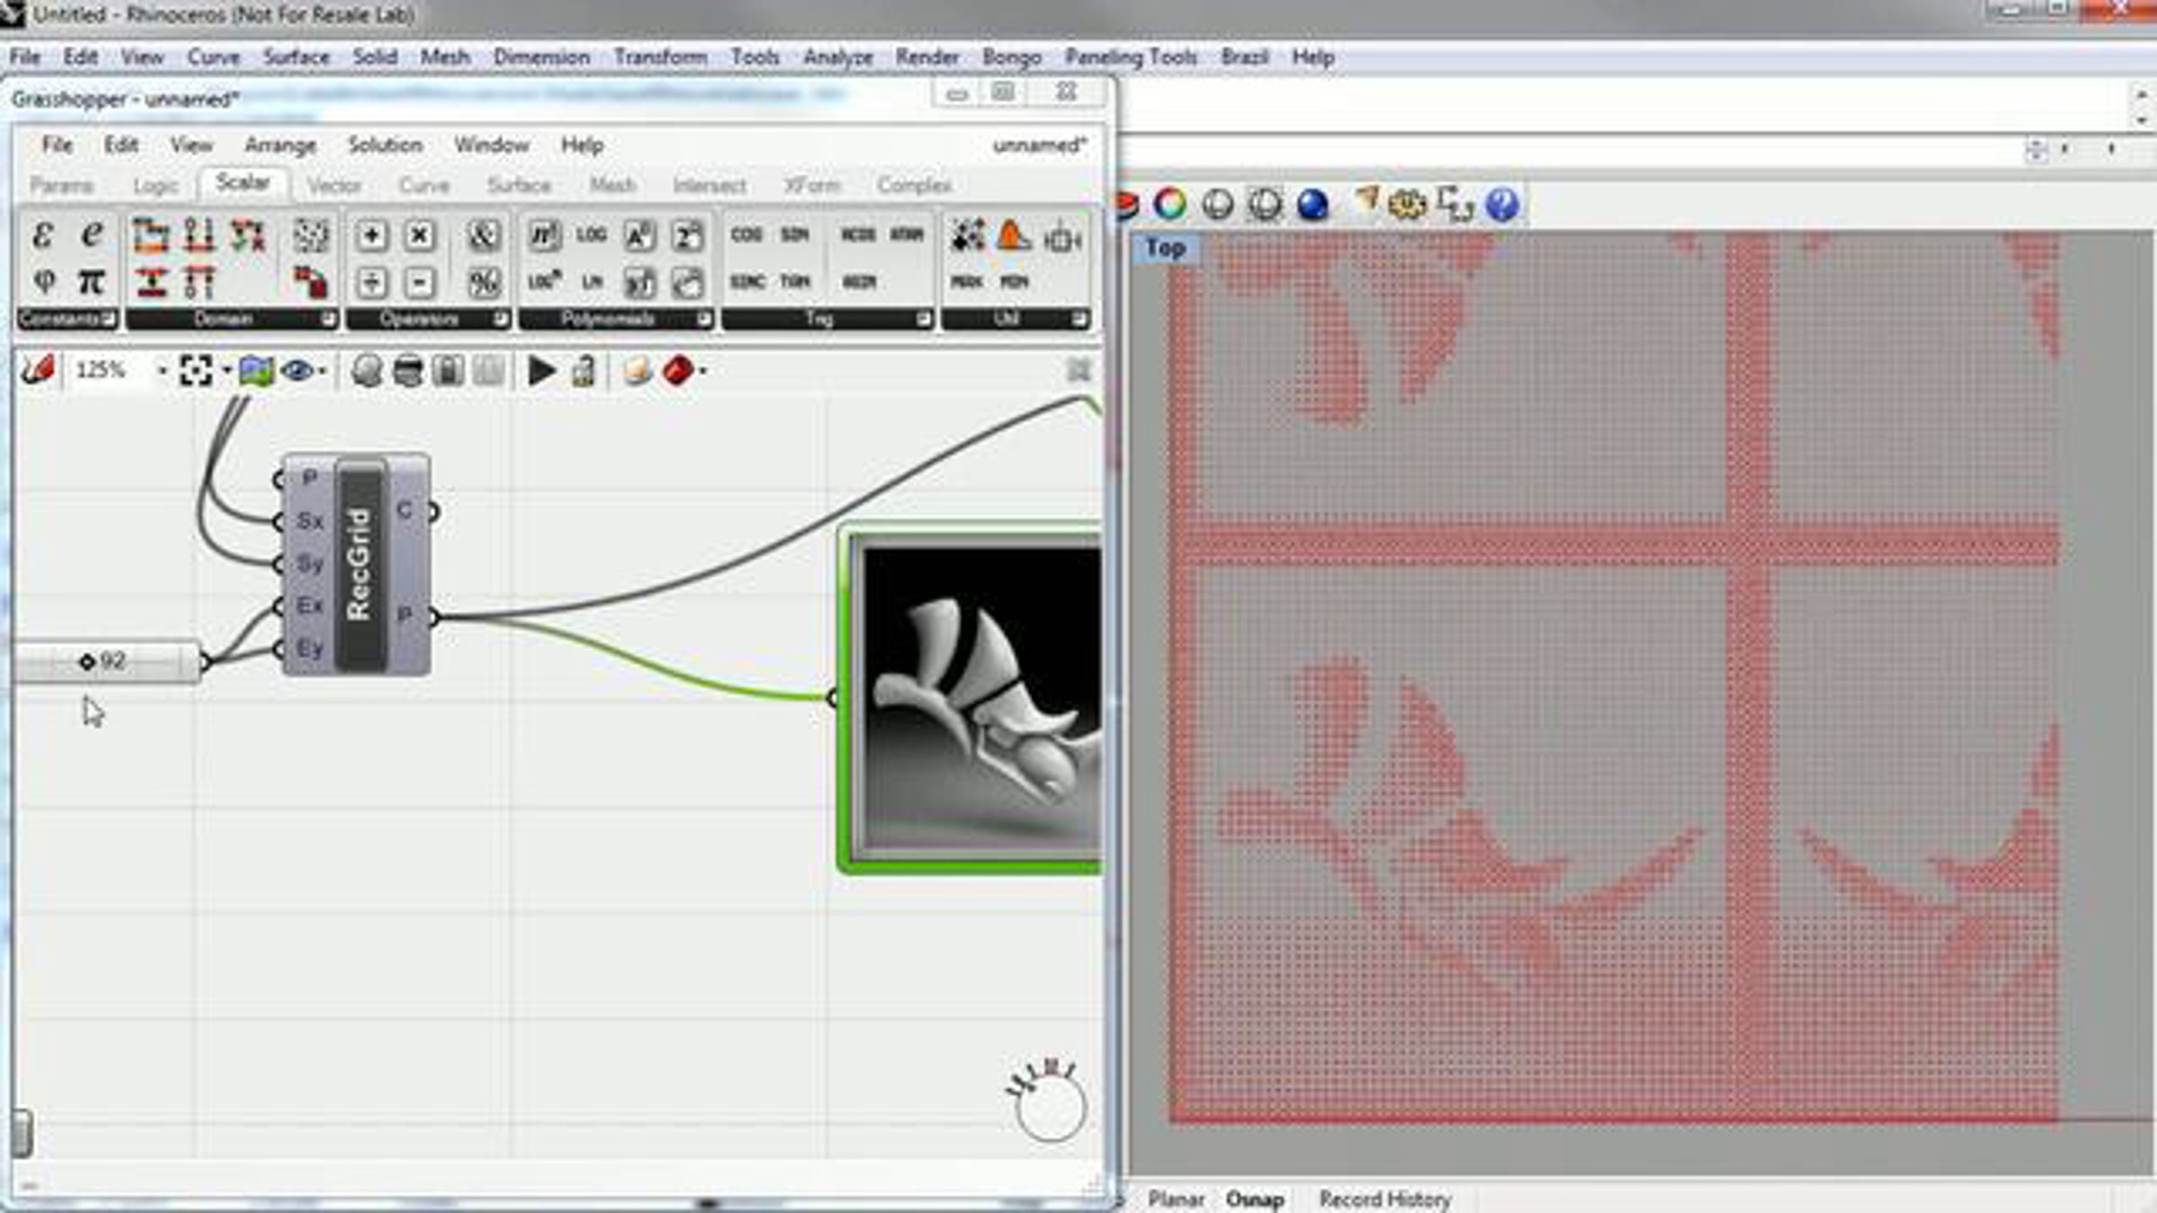Toggle Planar mode in Rhino status bar

[1176, 1199]
